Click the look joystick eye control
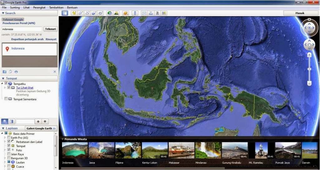320x170 pixels. click(x=309, y=28)
